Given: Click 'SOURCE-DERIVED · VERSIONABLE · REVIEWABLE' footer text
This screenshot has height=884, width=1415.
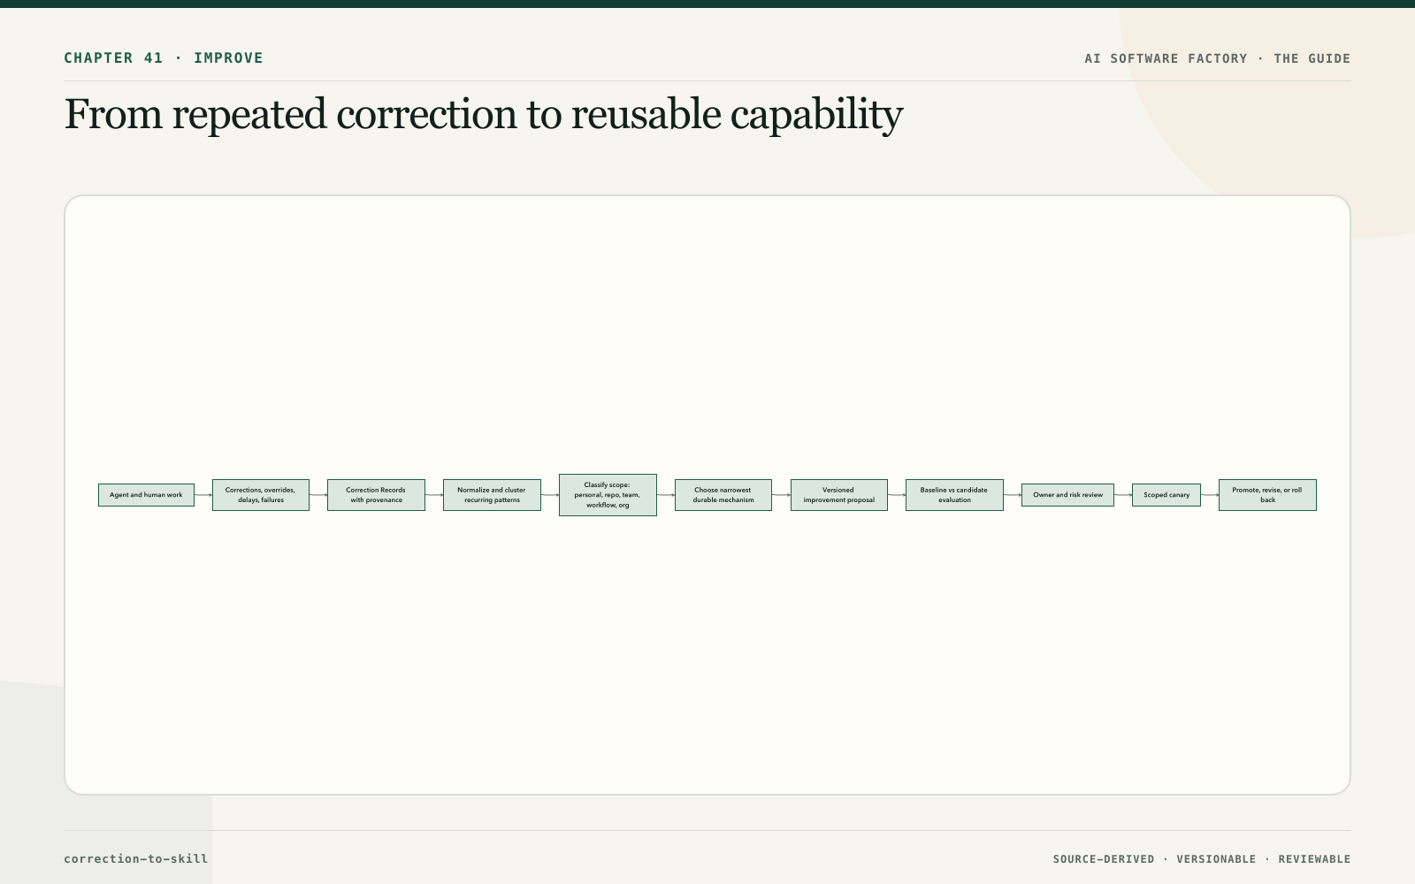Looking at the screenshot, I should click(x=1202, y=859).
